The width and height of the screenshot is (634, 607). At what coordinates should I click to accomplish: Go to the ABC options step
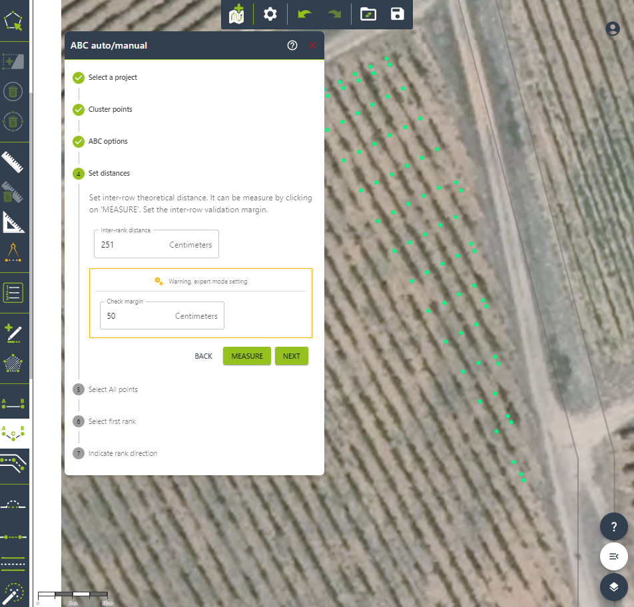pyautogui.click(x=107, y=141)
